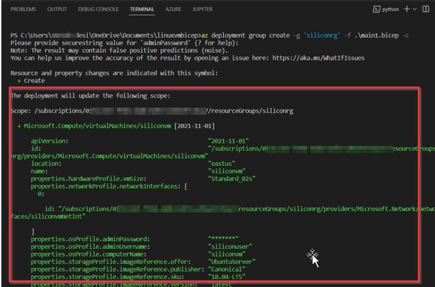This screenshot has height=287, width=435.
Task: Click the Microsoft.Compute/virtualMachines/siliconvm resource line
Action: pos(116,126)
